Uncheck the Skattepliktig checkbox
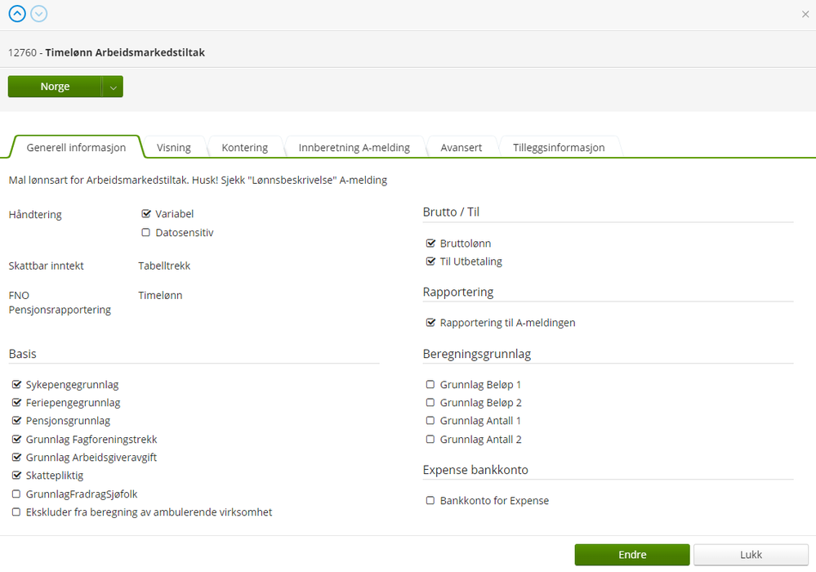This screenshot has height=572, width=816. [16, 476]
